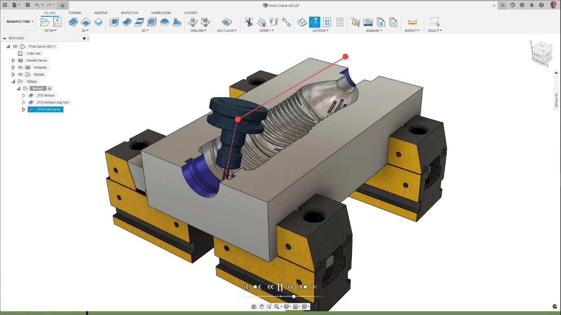Open the MANUFACTURE workspace dropdown
The width and height of the screenshot is (561, 315).
tap(20, 22)
